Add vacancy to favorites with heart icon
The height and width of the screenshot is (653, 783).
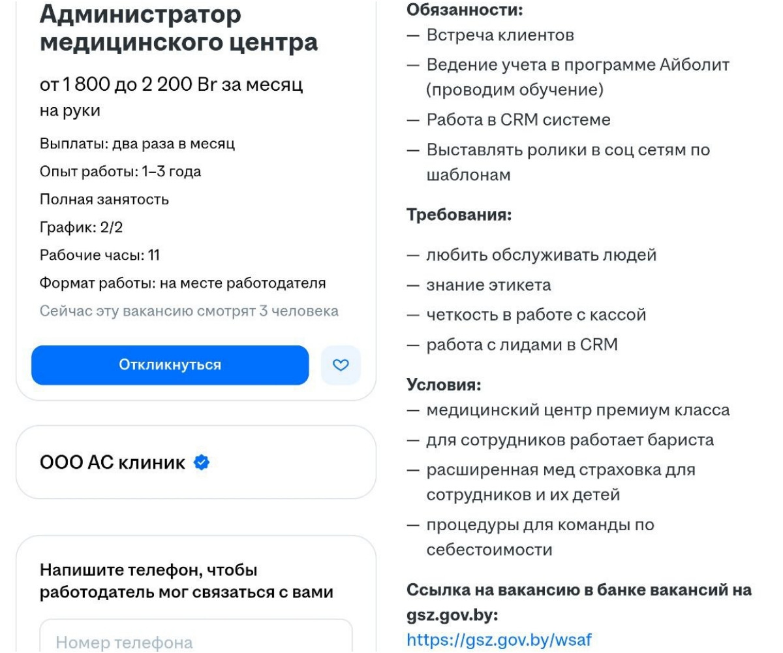click(341, 365)
